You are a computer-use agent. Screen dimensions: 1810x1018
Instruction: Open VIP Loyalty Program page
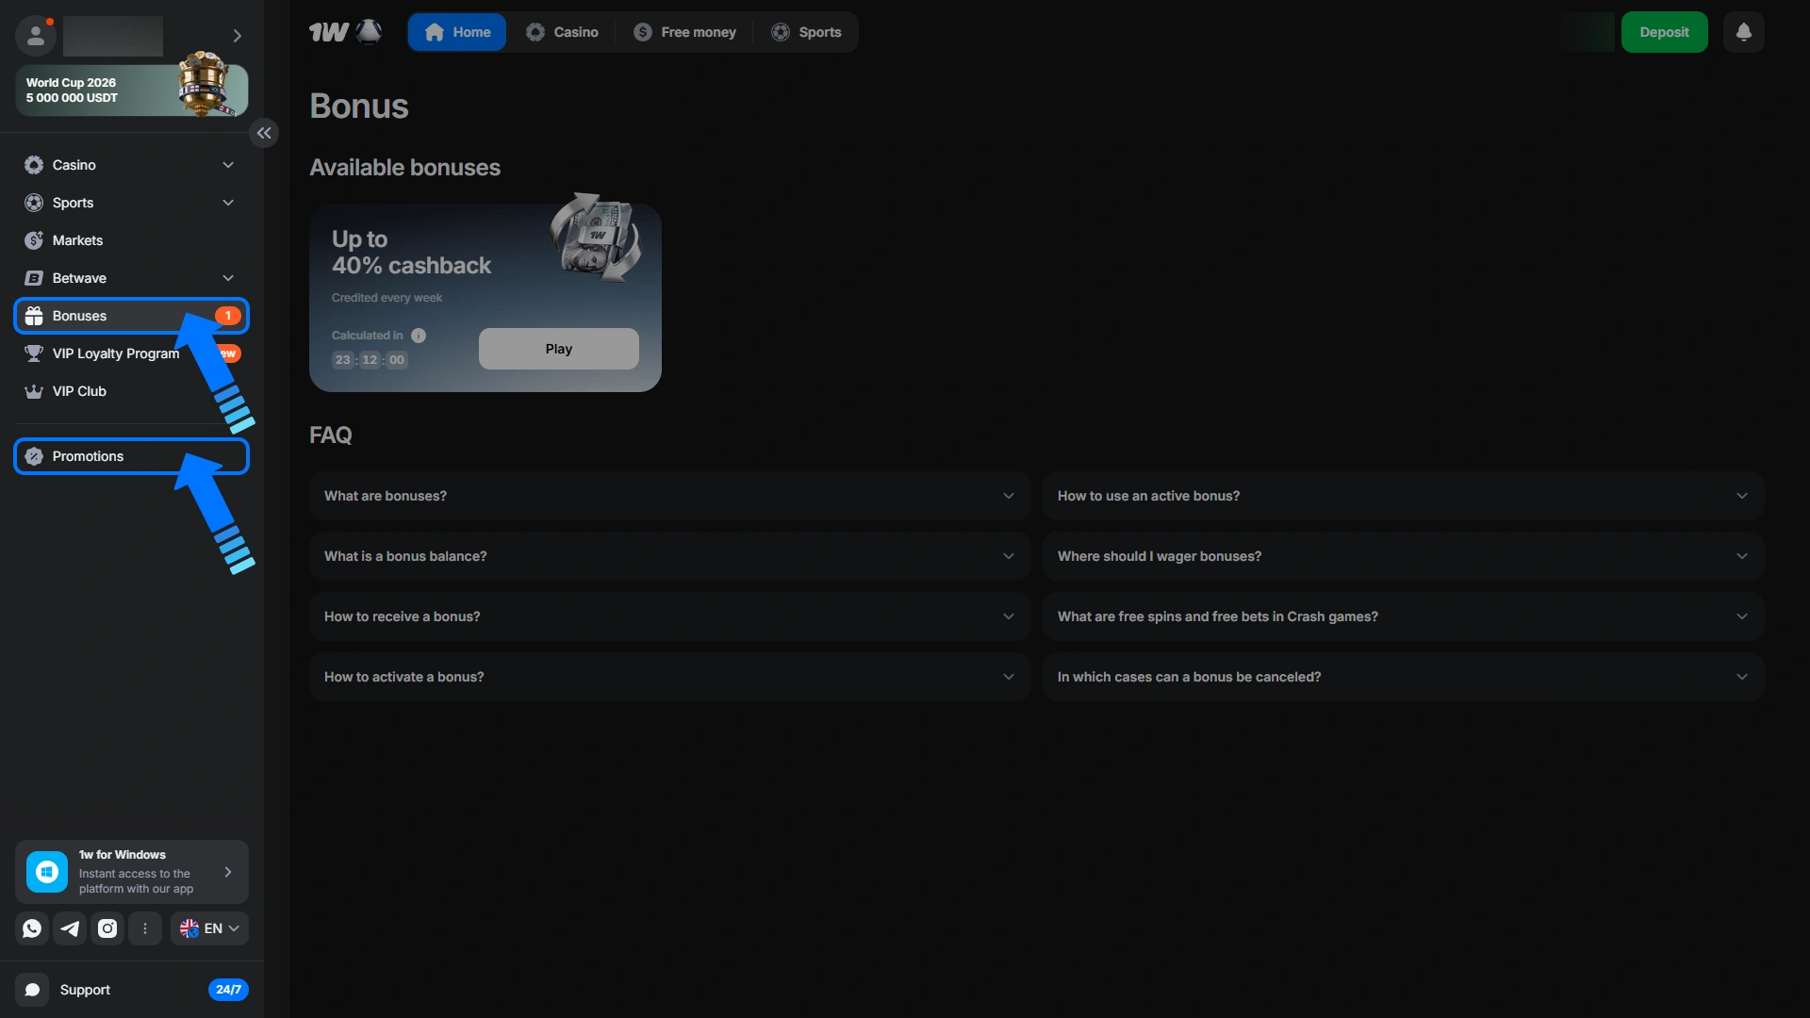(132, 353)
